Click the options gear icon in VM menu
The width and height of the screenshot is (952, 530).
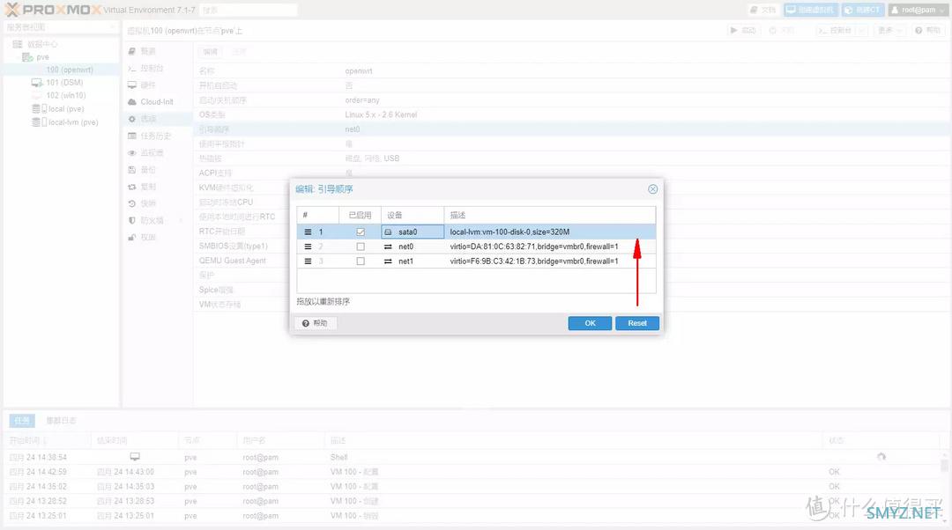(131, 120)
